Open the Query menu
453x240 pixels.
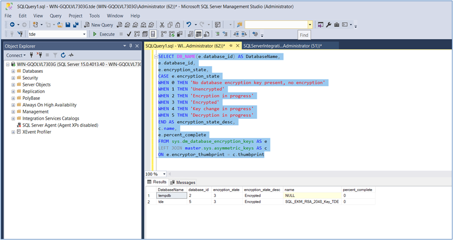click(55, 16)
